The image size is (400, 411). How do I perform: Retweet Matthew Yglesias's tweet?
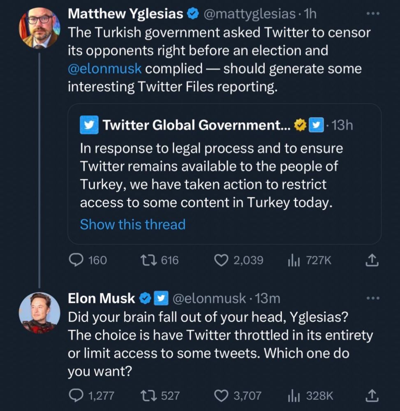tap(147, 260)
